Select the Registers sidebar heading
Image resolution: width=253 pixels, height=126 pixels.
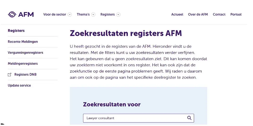coord(16,31)
